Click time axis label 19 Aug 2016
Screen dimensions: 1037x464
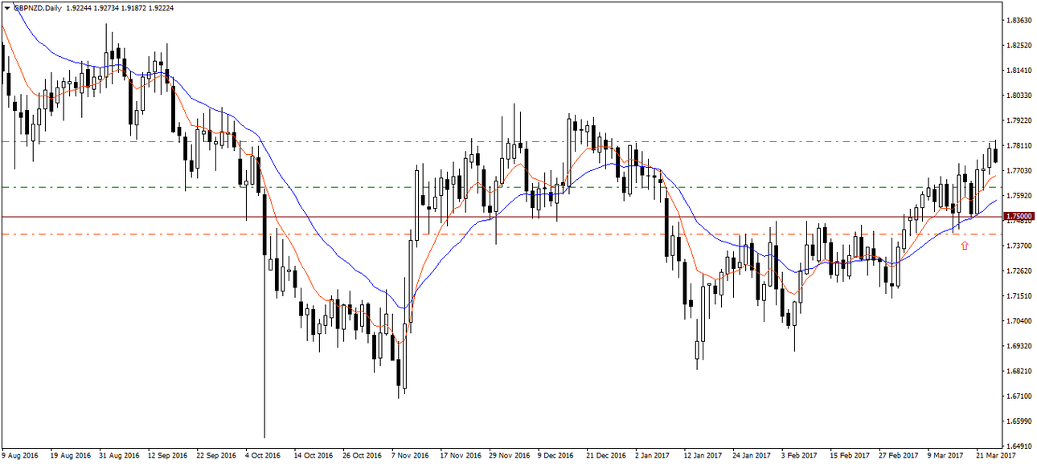click(x=70, y=455)
